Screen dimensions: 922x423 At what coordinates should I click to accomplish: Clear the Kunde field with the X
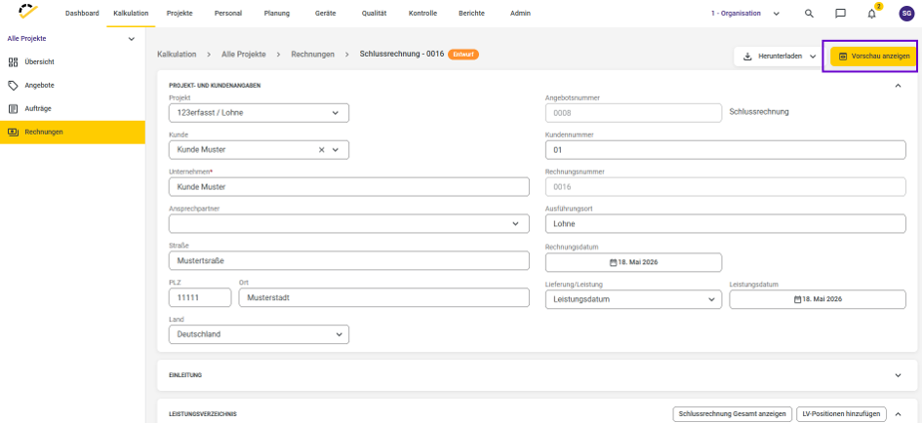(322, 150)
